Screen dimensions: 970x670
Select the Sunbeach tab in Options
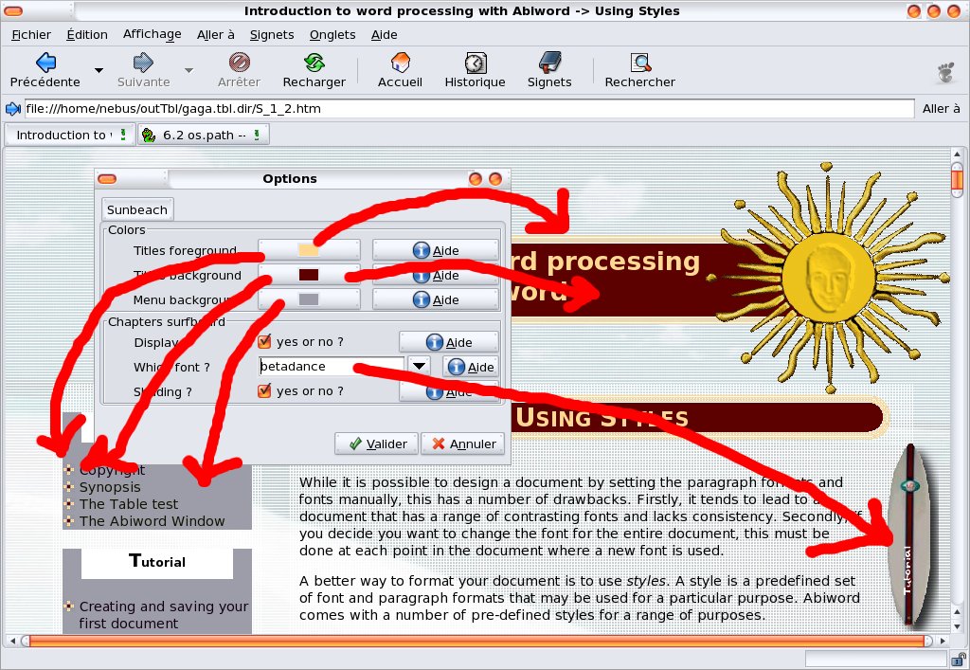[x=137, y=209]
